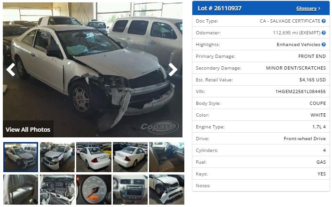The image size is (332, 207).
Task: Select the first front-left car thumbnail
Action: (x=21, y=157)
